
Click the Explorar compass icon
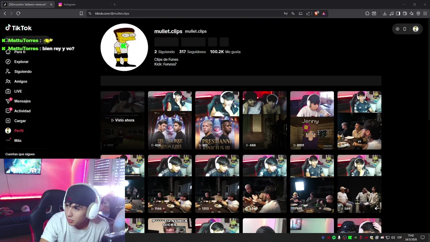8,62
